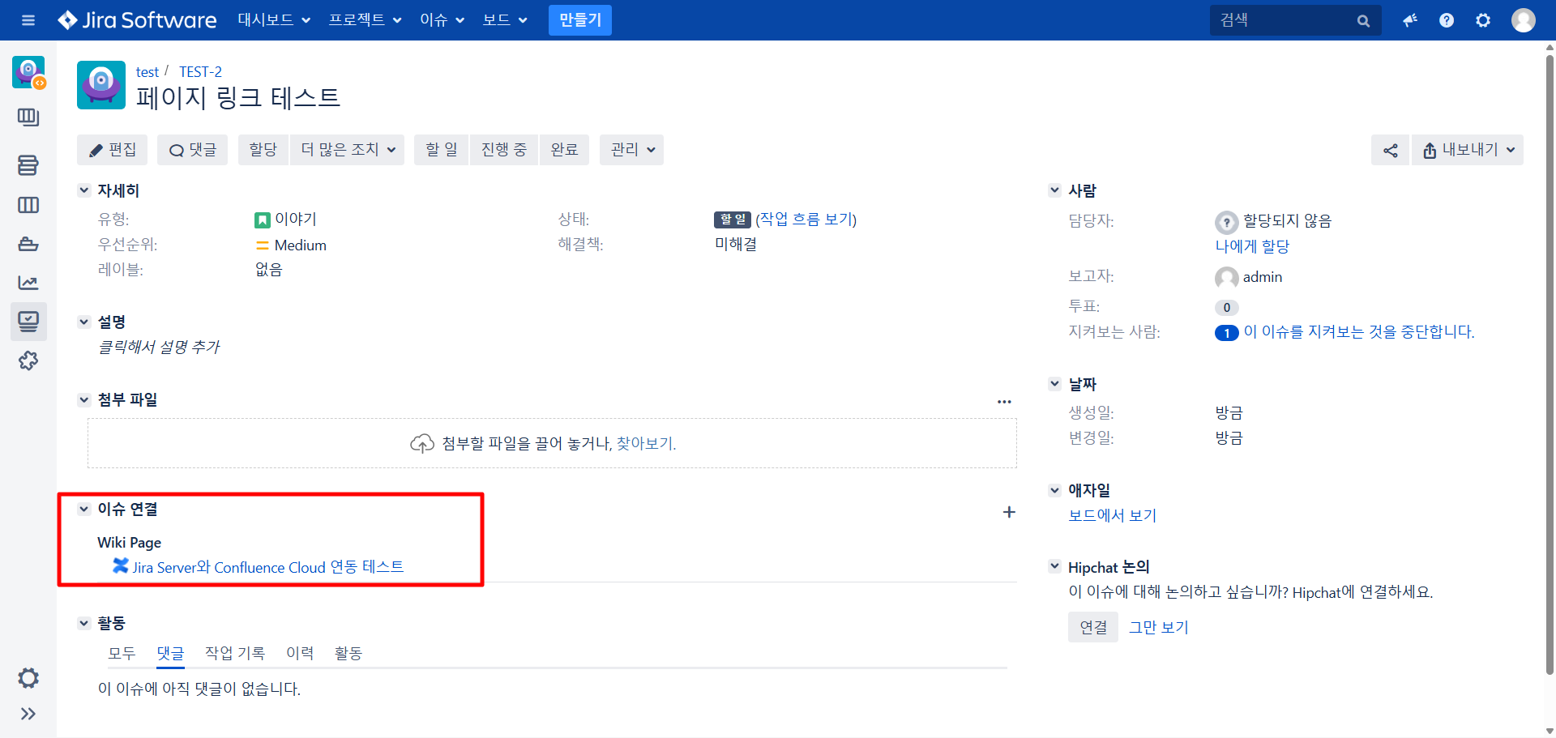The image size is (1556, 738).
Task: Open Jira administration gear in header
Action: pyautogui.click(x=1483, y=20)
